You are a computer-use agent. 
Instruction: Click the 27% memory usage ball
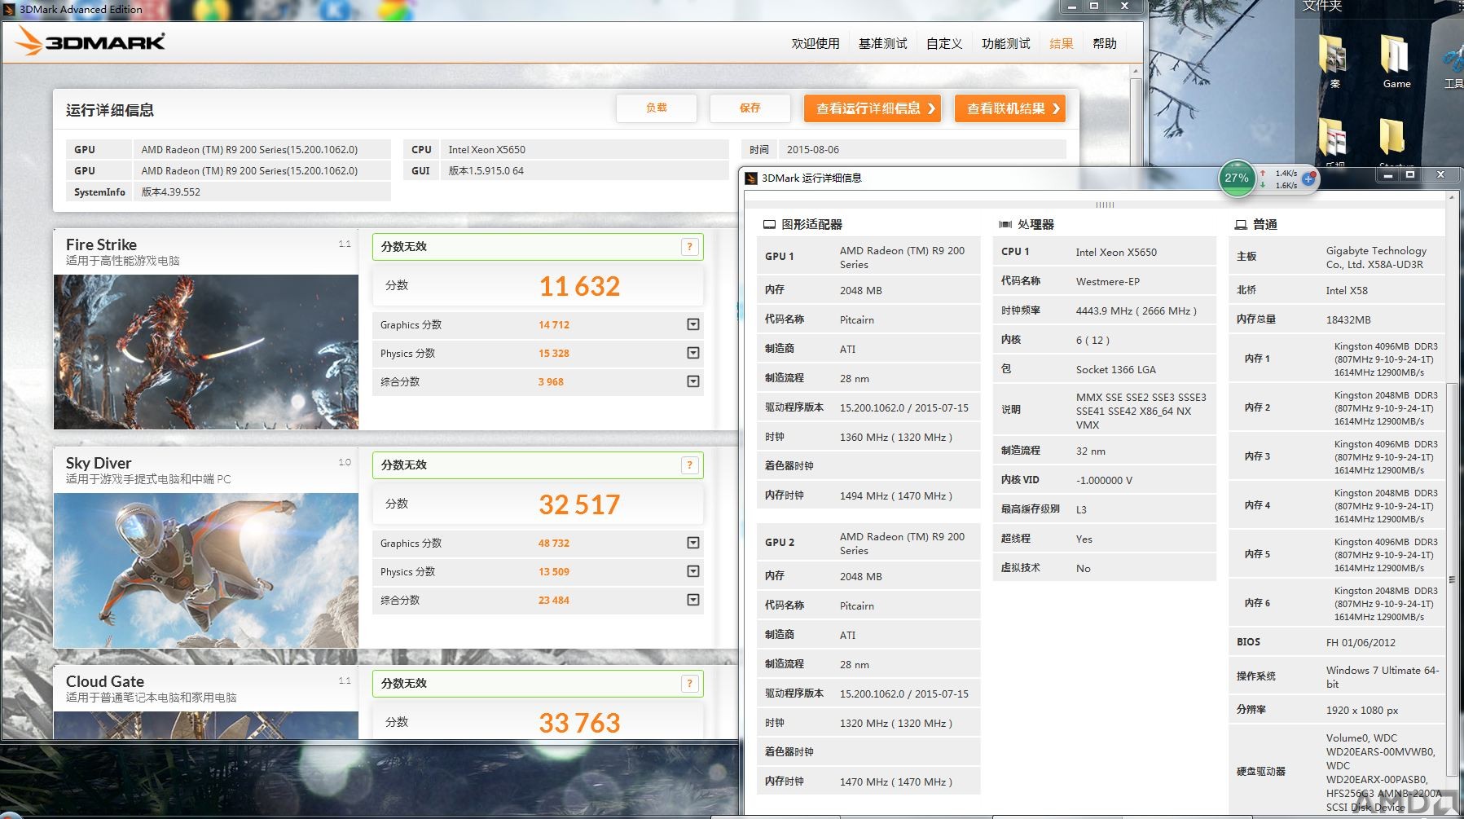(1236, 178)
